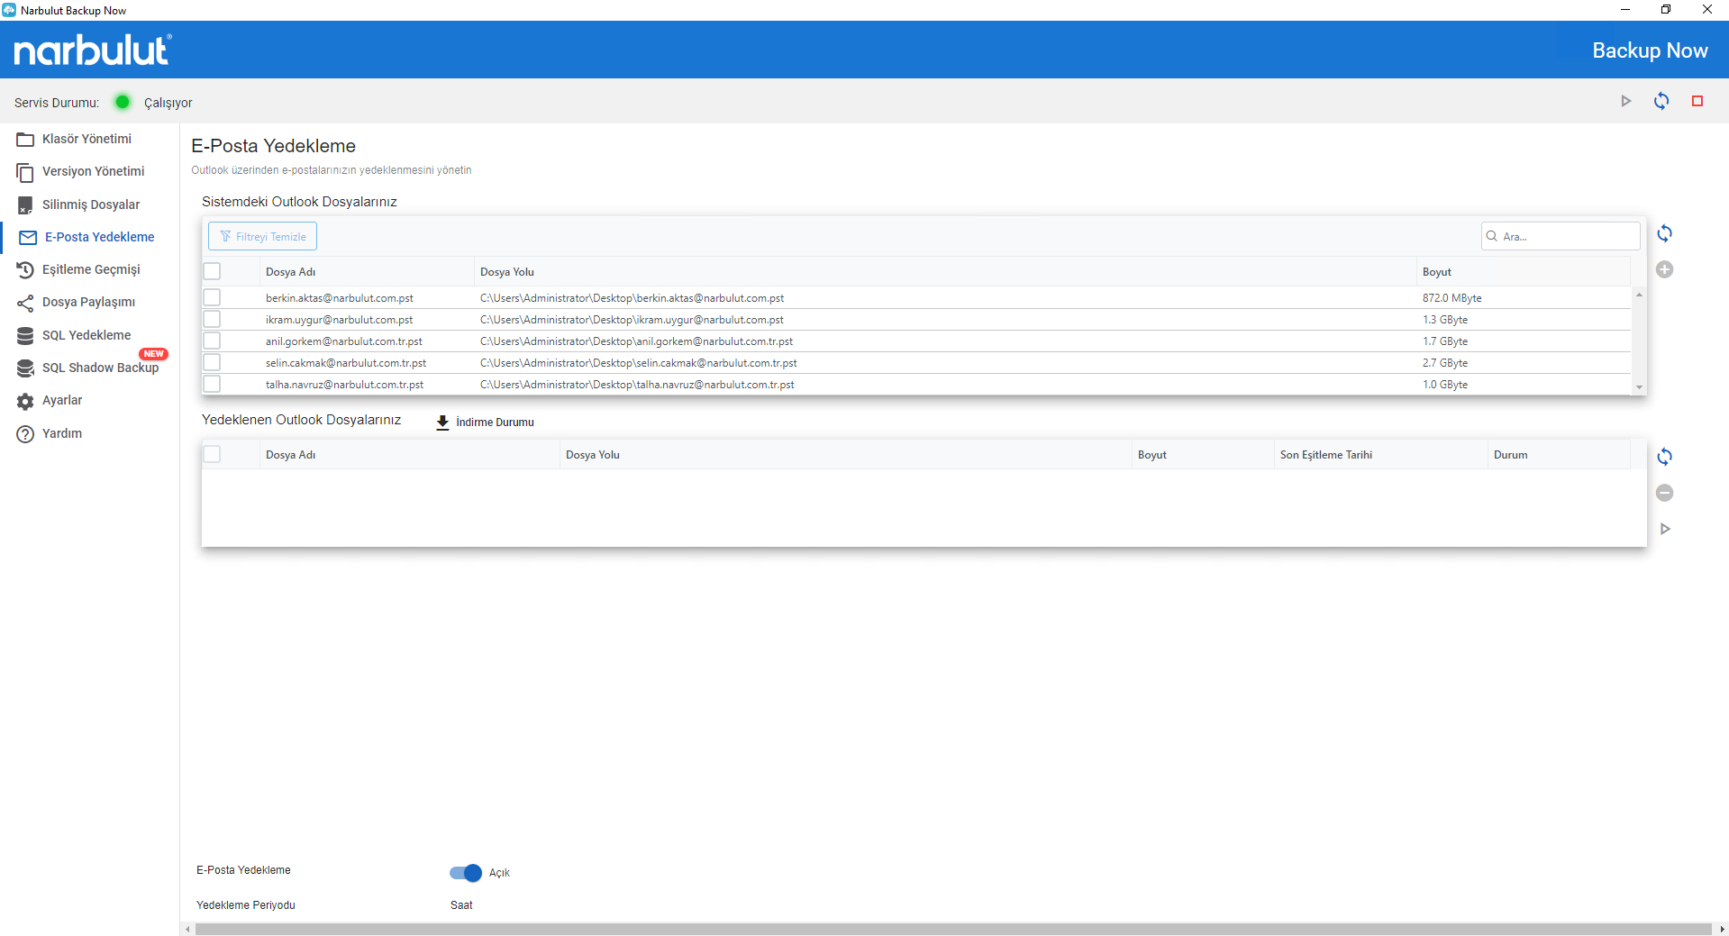This screenshot has height=936, width=1729.
Task: Stop the service with red square icon
Action: pos(1697,101)
